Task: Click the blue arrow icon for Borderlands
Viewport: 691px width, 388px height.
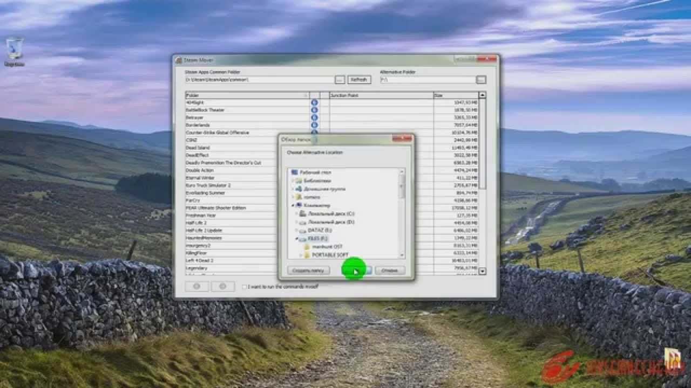Action: pos(314,125)
